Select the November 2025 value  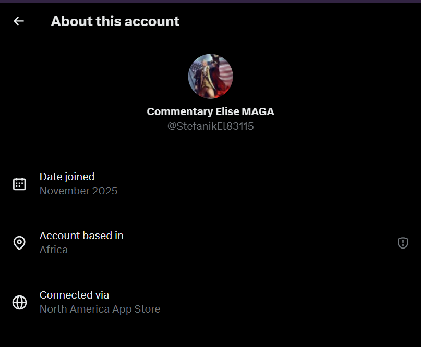point(78,191)
